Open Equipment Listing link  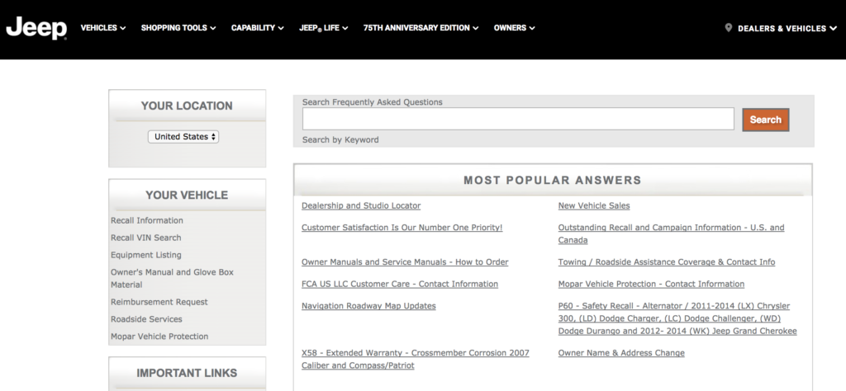click(x=145, y=255)
